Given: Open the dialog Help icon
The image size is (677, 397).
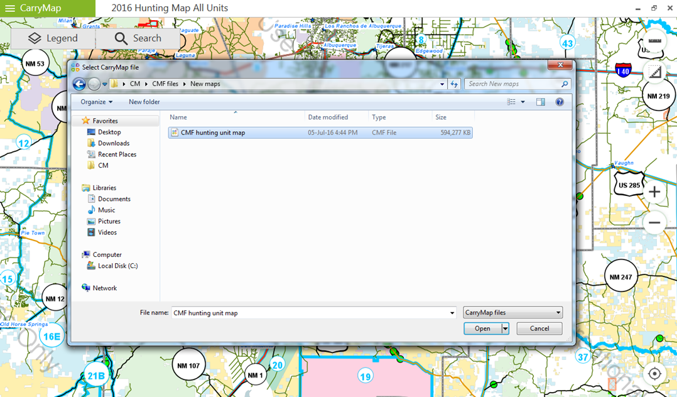Looking at the screenshot, I should click(x=560, y=102).
